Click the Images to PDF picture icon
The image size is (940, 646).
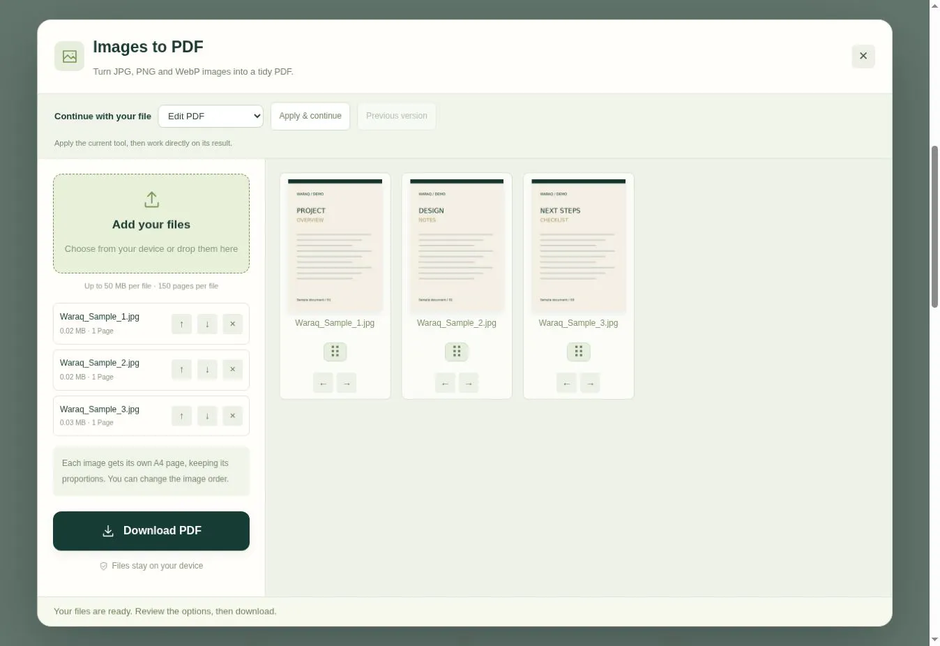pyautogui.click(x=69, y=57)
